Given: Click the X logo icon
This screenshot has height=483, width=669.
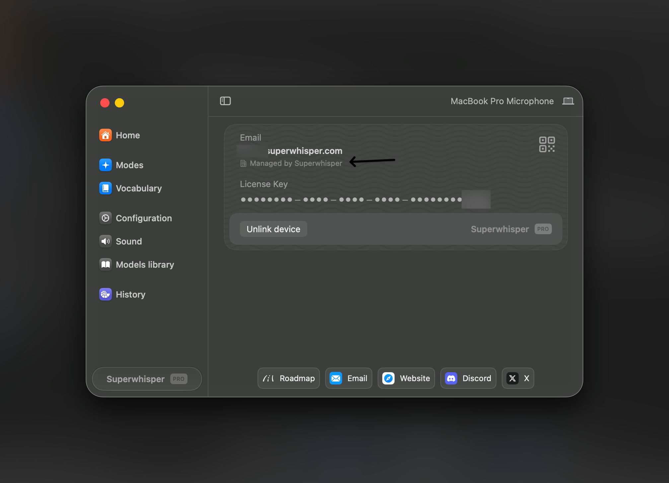Looking at the screenshot, I should click(x=512, y=378).
